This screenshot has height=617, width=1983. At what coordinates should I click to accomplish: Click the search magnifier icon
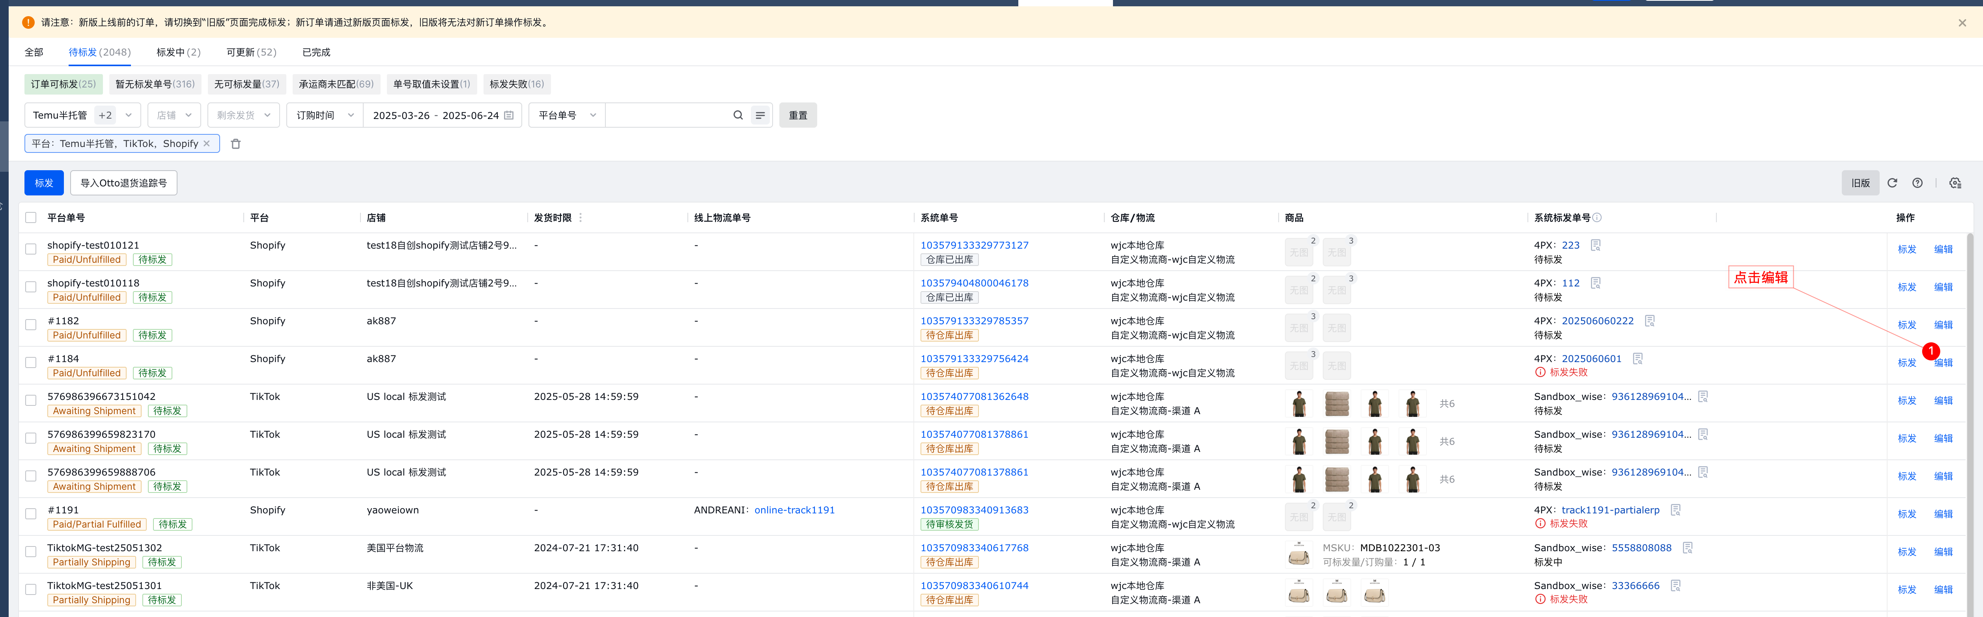tap(738, 115)
